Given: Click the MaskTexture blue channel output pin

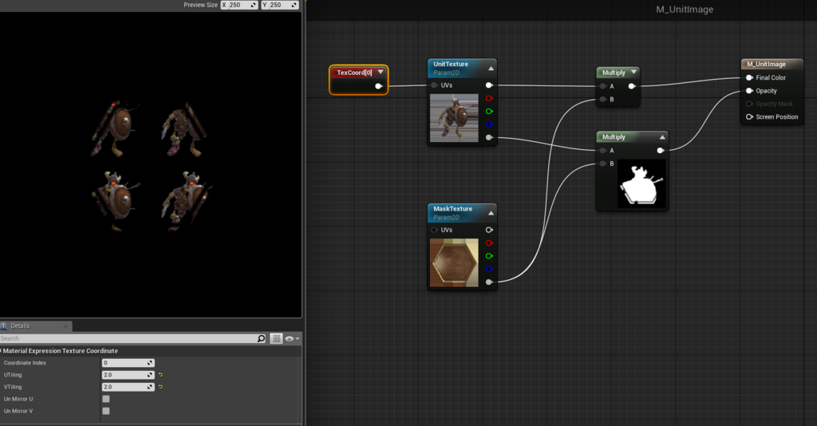Looking at the screenshot, I should pos(489,269).
